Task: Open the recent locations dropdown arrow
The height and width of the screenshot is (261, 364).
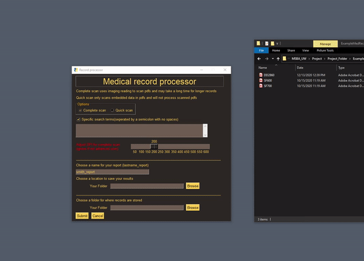Action: tap(272, 59)
